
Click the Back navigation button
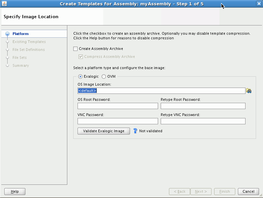[180, 191]
